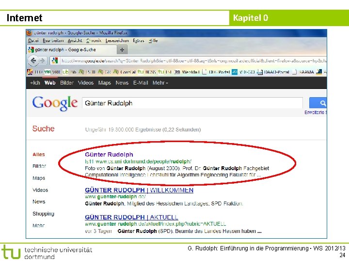349x261 pixels.
Task: Open the VRR bookmark
Action: tap(52, 72)
